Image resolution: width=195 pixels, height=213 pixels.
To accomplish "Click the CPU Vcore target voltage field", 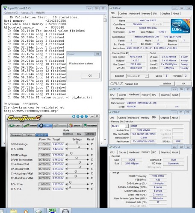I will [58, 149].
